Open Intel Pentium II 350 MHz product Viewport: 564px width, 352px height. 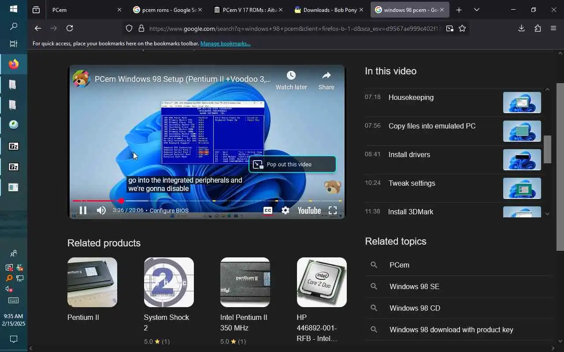tap(245, 301)
